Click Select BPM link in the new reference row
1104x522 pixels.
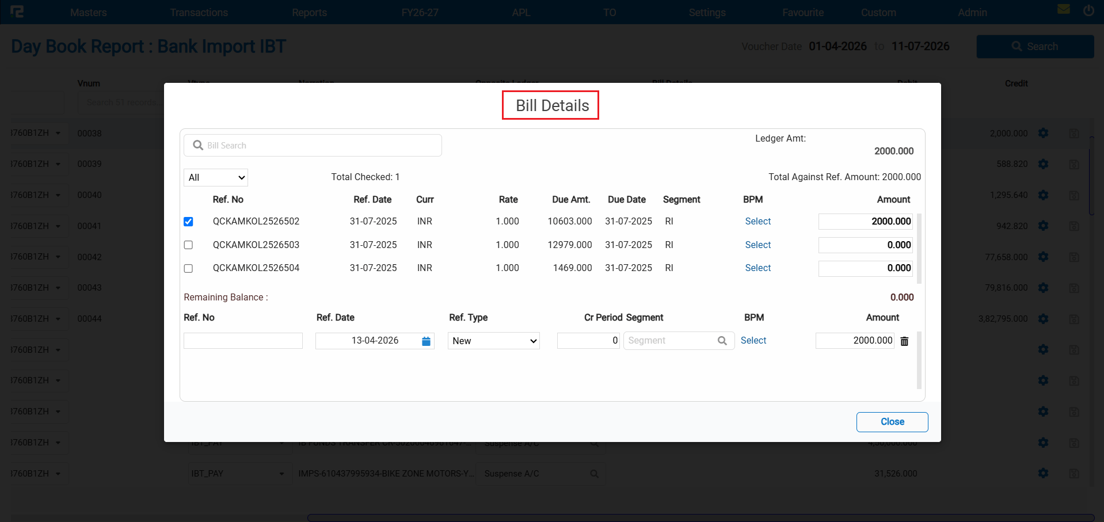click(x=753, y=340)
